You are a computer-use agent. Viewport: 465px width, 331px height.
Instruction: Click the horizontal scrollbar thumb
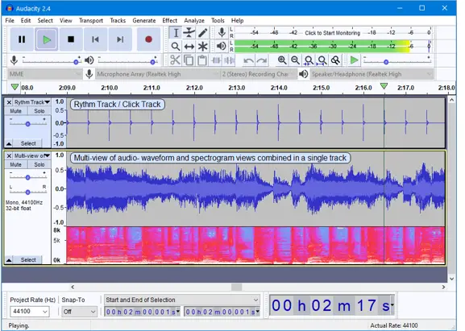click(236, 287)
